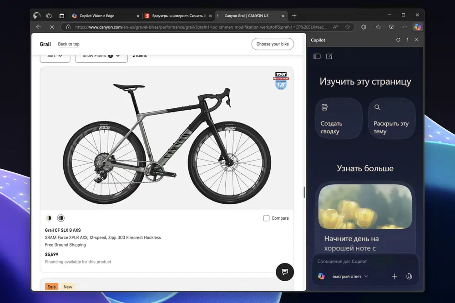455x303 pixels.
Task: Open Edge settings and more menu
Action: (x=405, y=27)
